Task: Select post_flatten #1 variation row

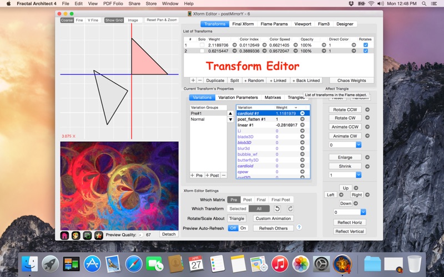Action: click(273, 119)
